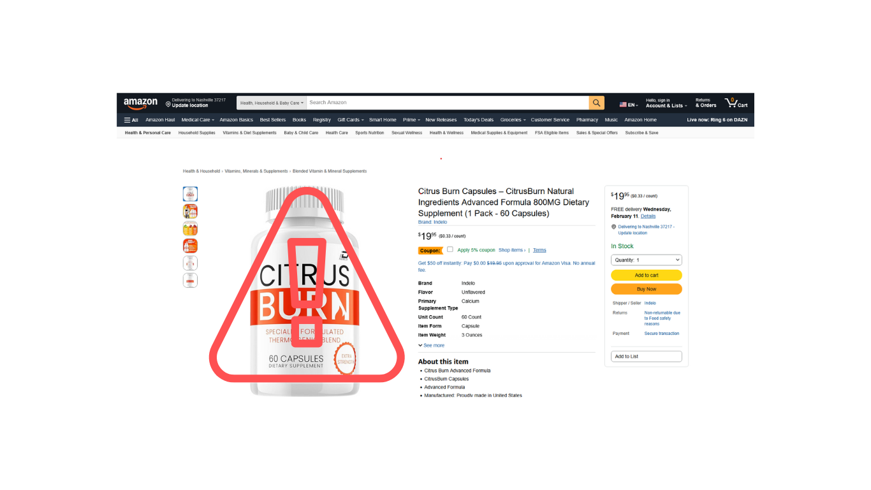Click the Search Amazon input field
The image size is (871, 490).
point(448,103)
